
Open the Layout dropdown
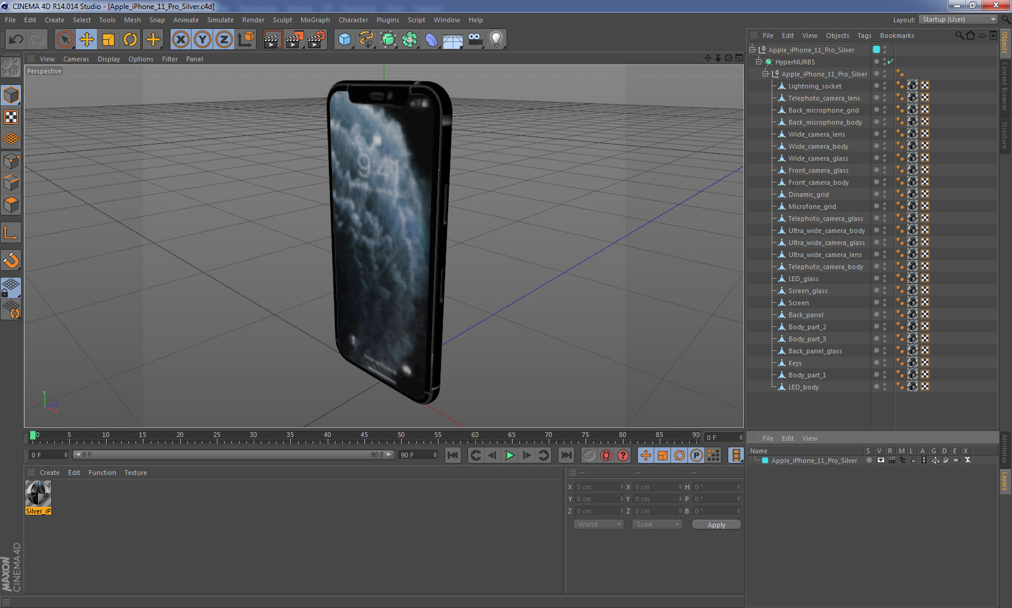[958, 19]
